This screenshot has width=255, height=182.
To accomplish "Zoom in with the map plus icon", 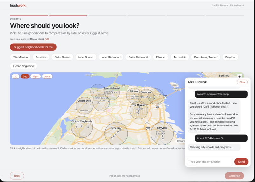I will pyautogui.click(x=239, y=77).
